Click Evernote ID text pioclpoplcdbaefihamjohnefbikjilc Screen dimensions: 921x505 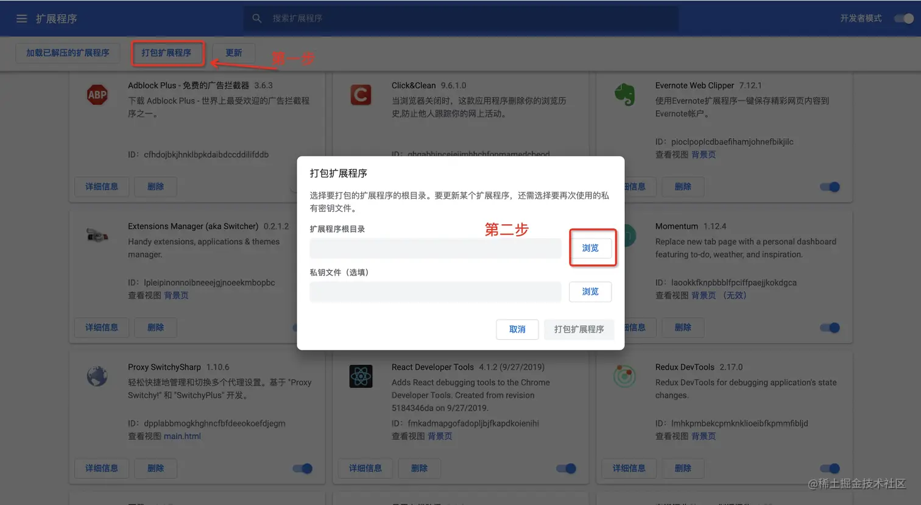[x=732, y=142]
